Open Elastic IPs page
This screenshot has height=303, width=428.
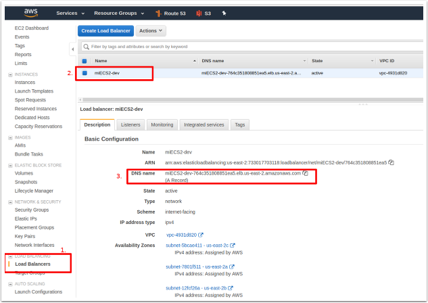coord(26,218)
